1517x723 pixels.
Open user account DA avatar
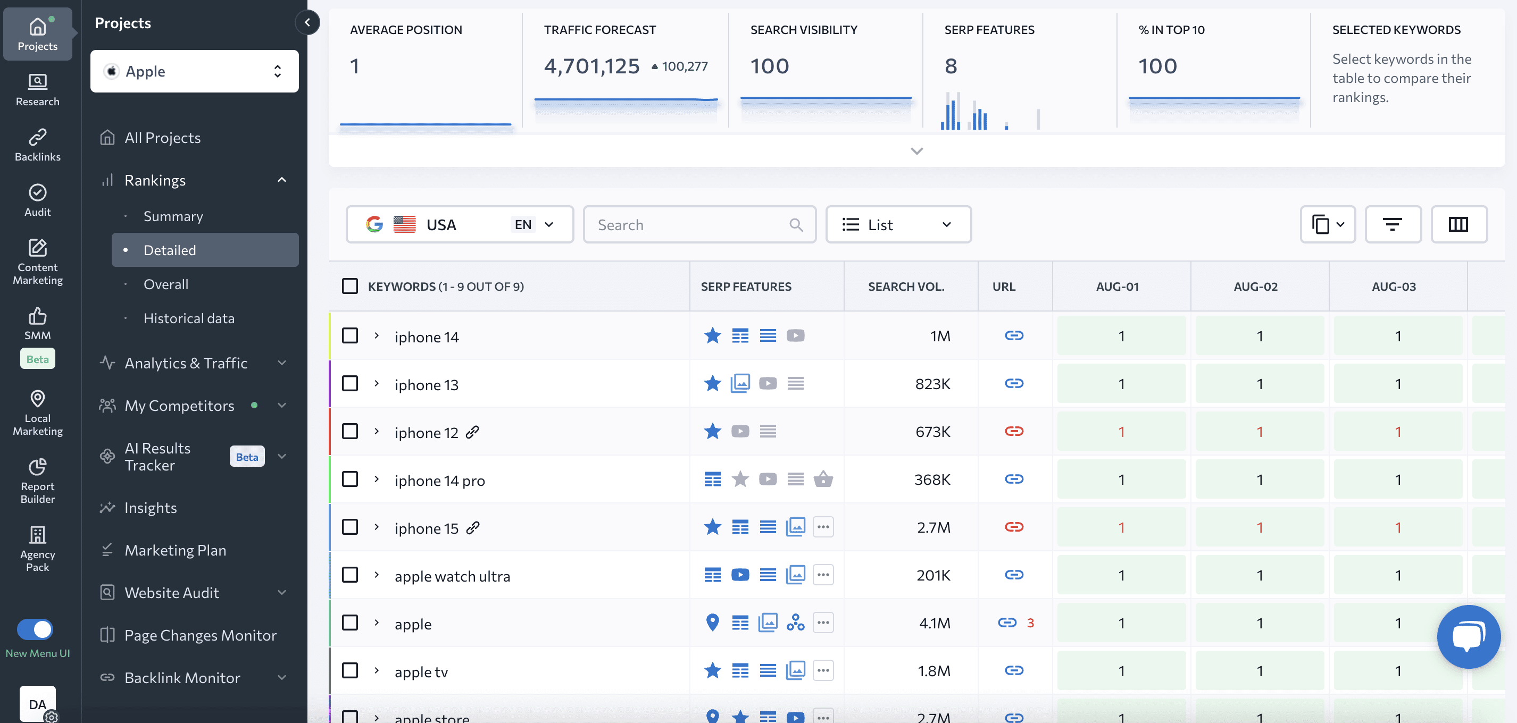click(37, 703)
